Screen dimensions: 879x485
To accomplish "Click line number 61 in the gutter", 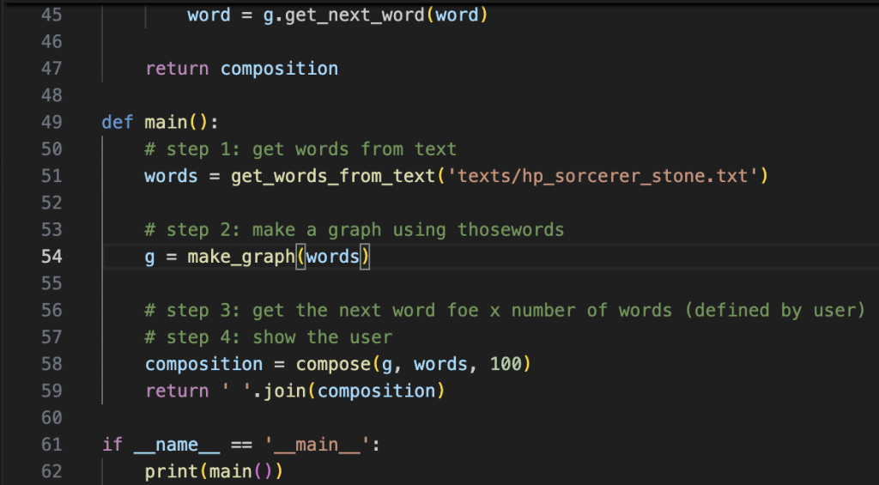I will (x=52, y=445).
